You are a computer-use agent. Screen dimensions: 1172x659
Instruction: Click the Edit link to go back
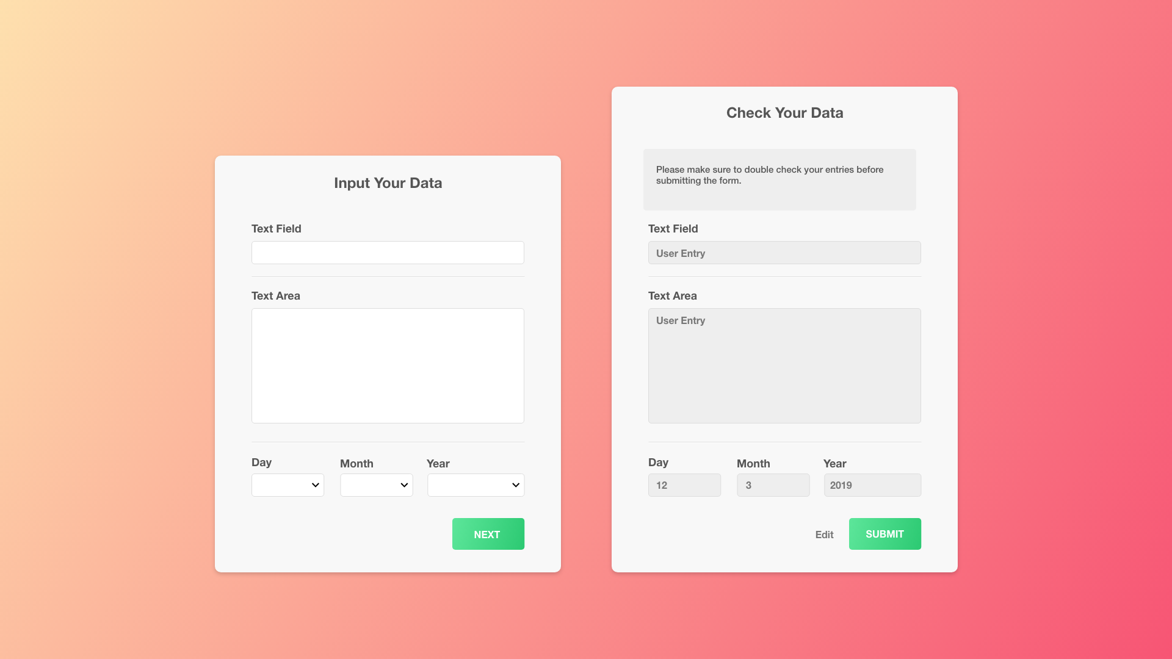pyautogui.click(x=823, y=535)
